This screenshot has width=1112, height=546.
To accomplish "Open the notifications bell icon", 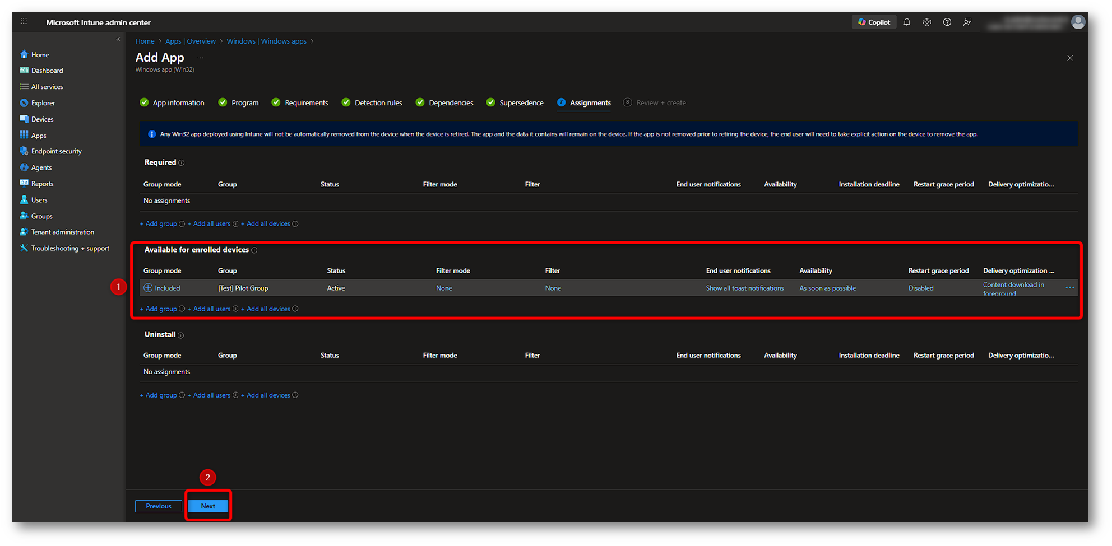I will [x=906, y=22].
